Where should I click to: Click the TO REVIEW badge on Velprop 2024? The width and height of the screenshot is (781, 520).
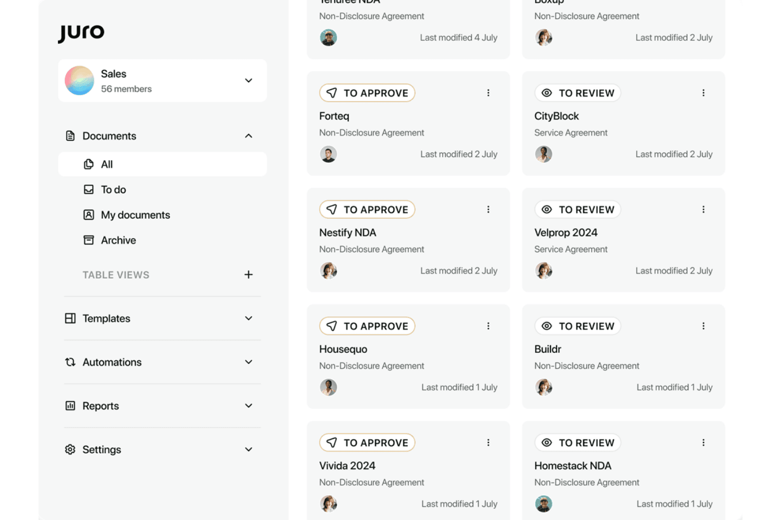578,210
